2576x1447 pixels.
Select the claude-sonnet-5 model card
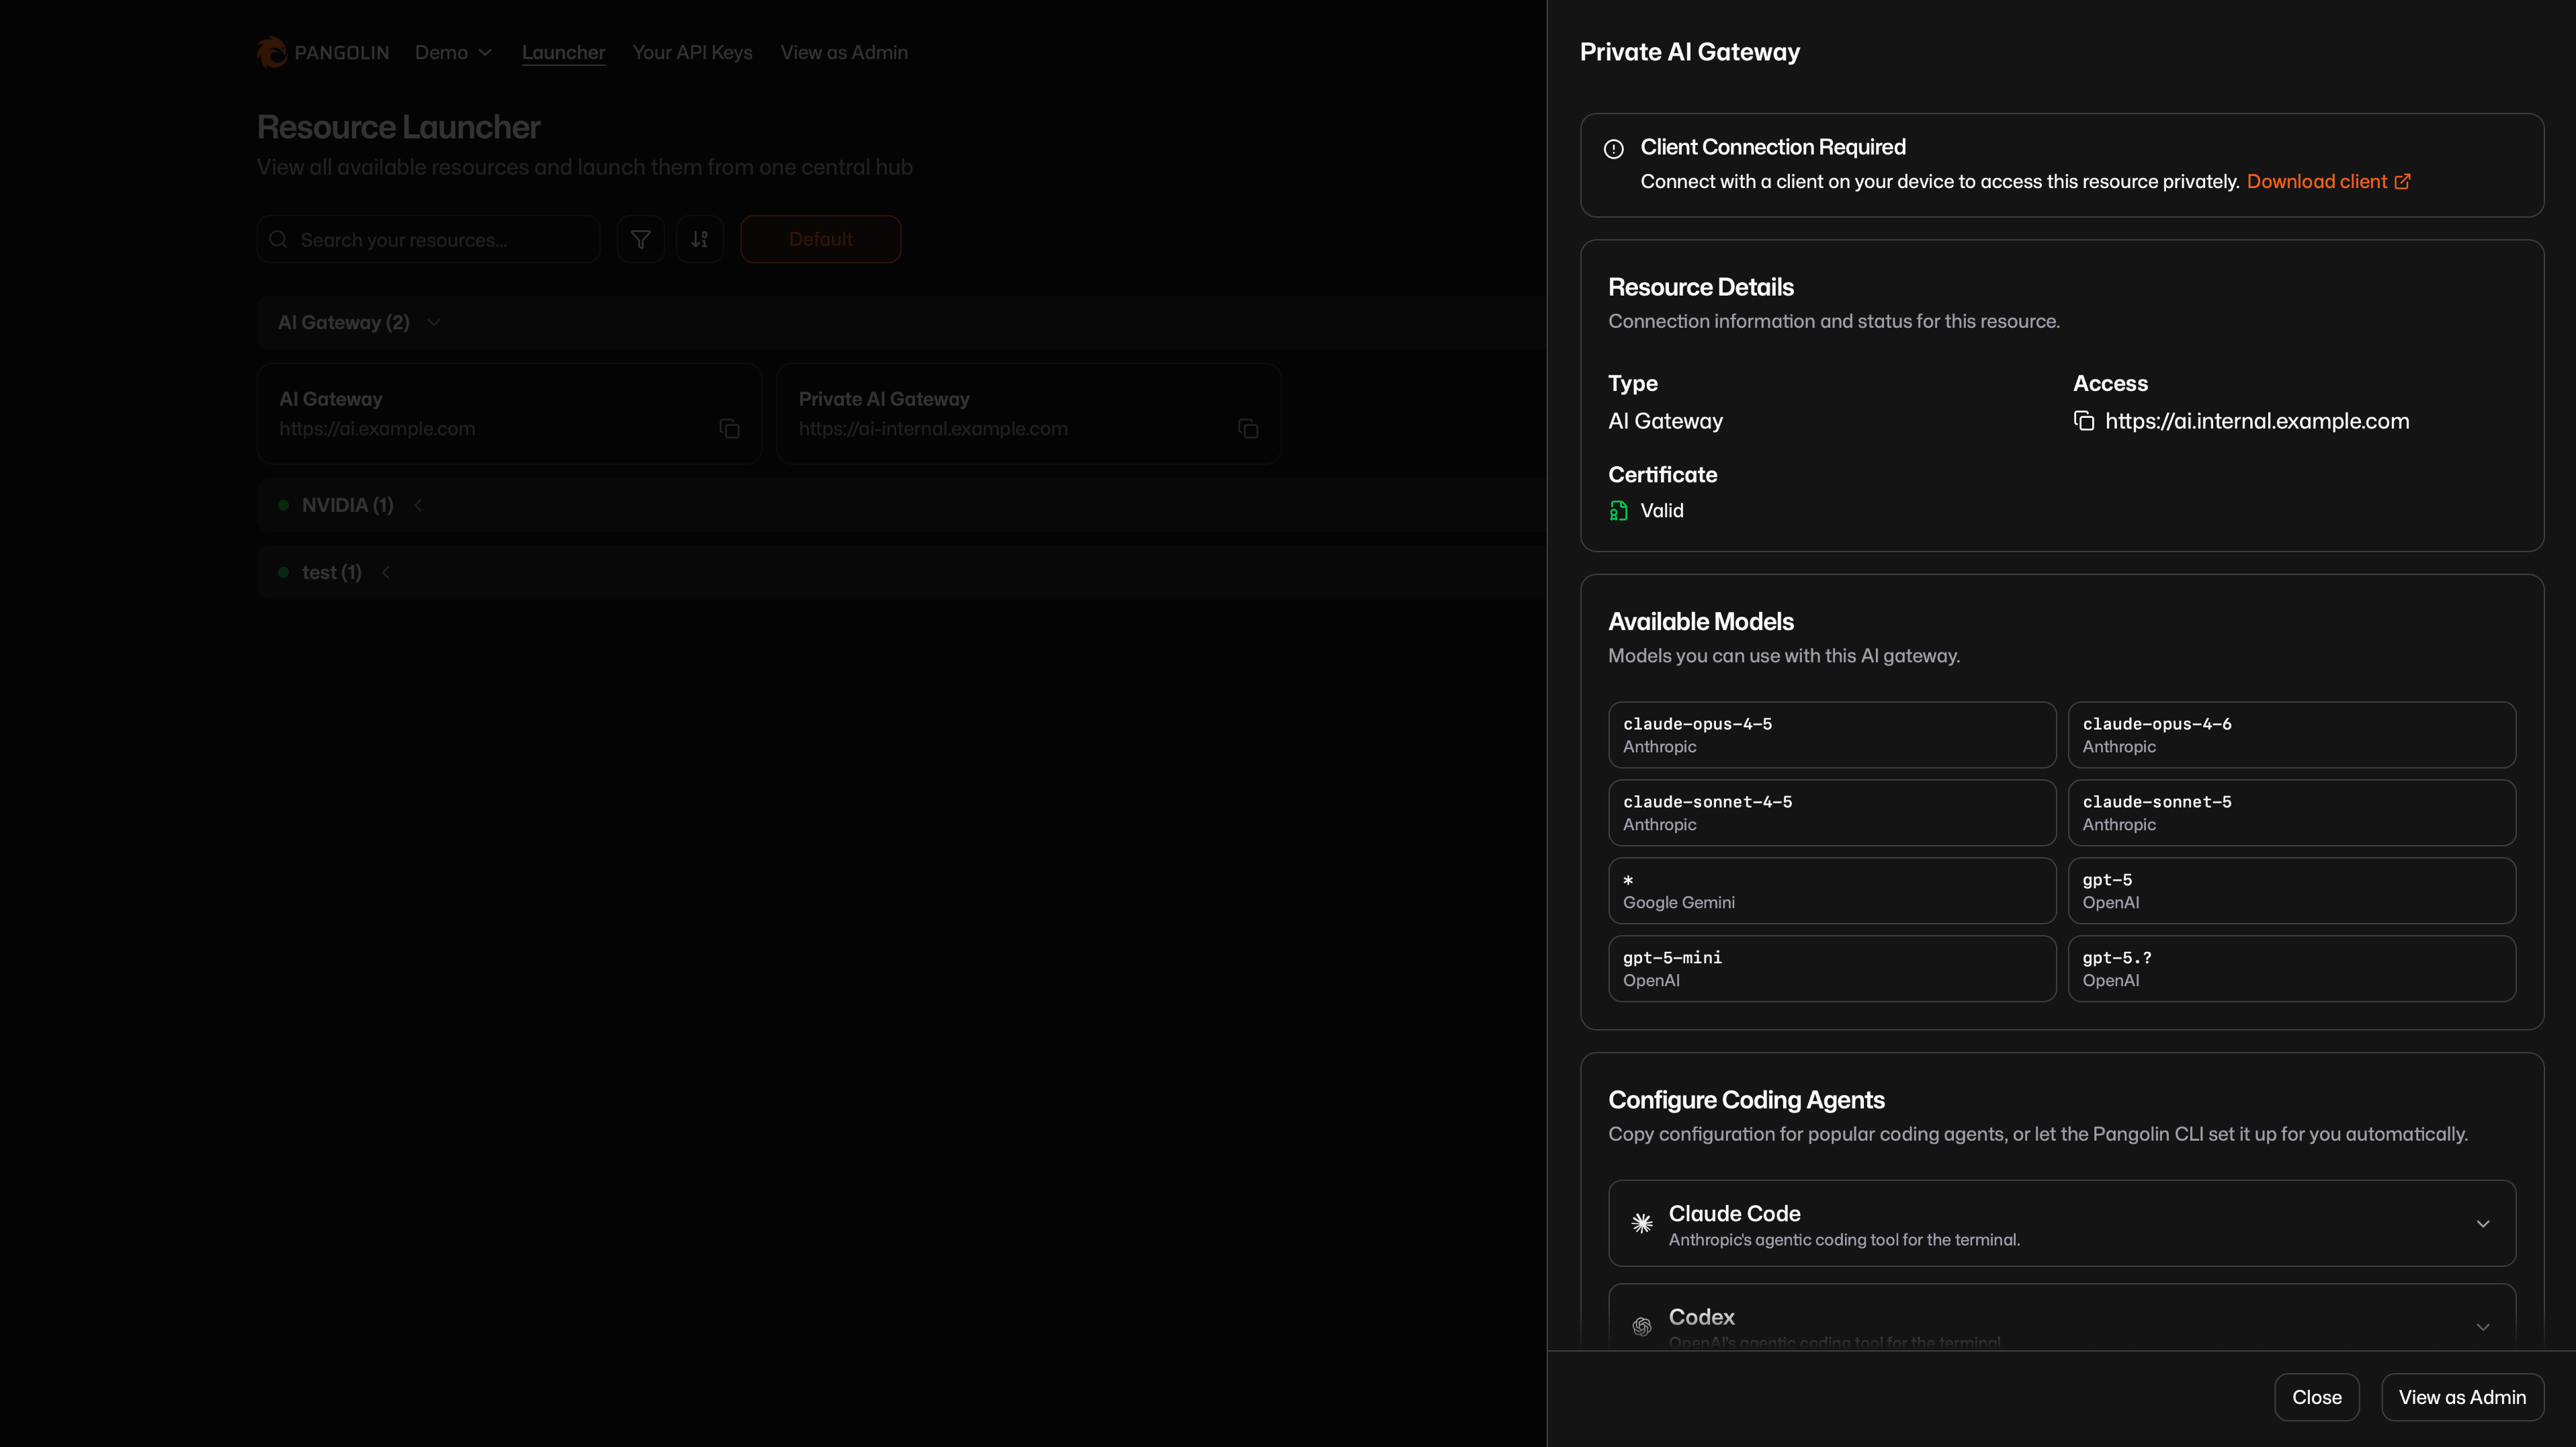coord(2291,813)
